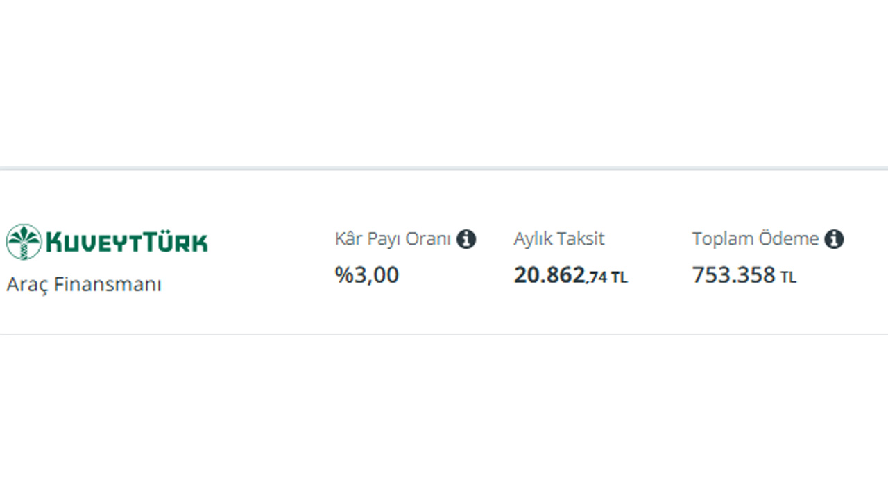Click the 753.358 total payment amount
This screenshot has height=499, width=888.
[733, 275]
